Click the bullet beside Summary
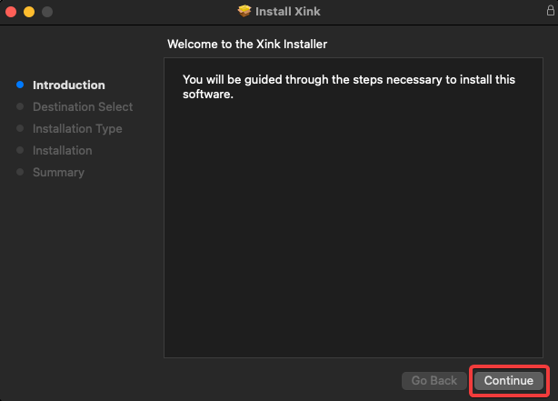Image resolution: width=558 pixels, height=401 pixels. point(20,173)
